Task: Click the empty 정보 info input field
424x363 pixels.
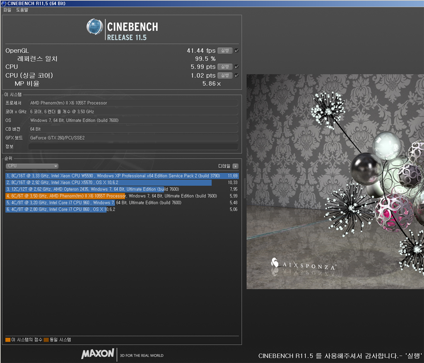Action: [133, 147]
